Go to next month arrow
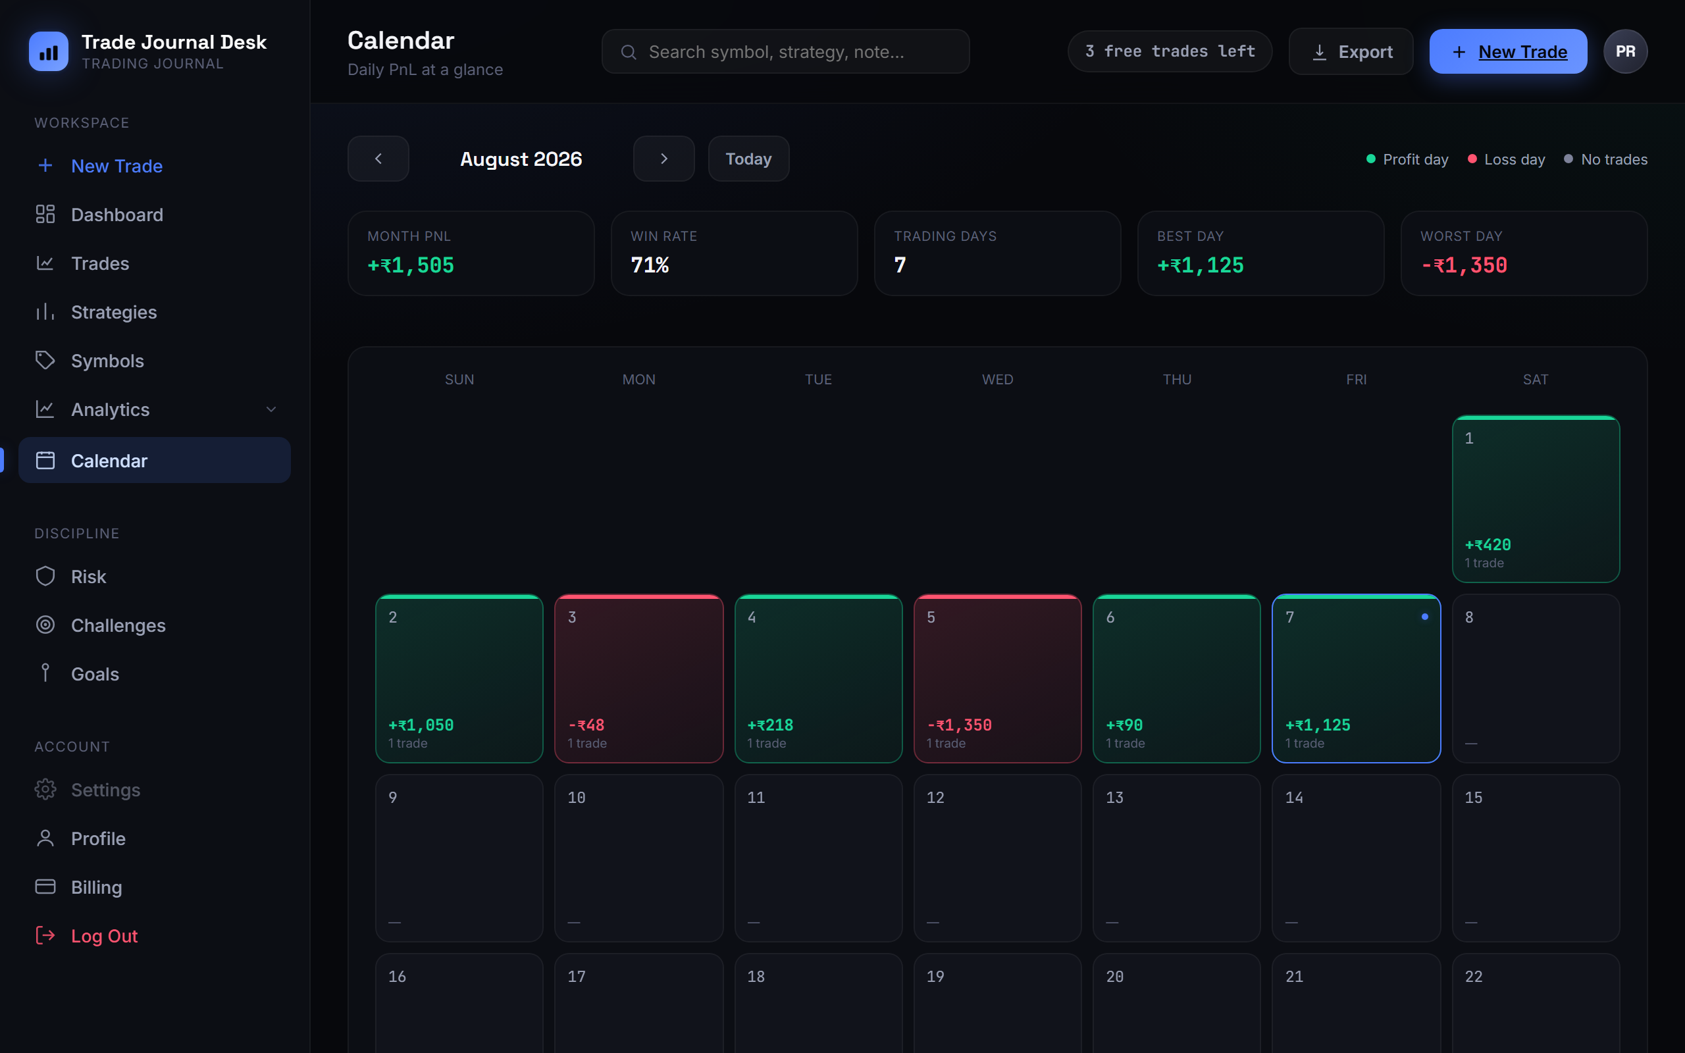This screenshot has width=1685, height=1053. click(x=663, y=159)
